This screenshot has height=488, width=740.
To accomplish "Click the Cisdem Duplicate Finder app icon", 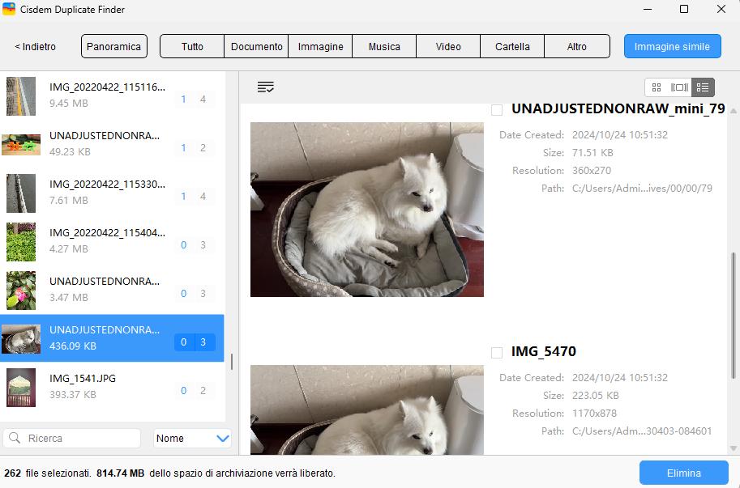I will [x=9, y=10].
